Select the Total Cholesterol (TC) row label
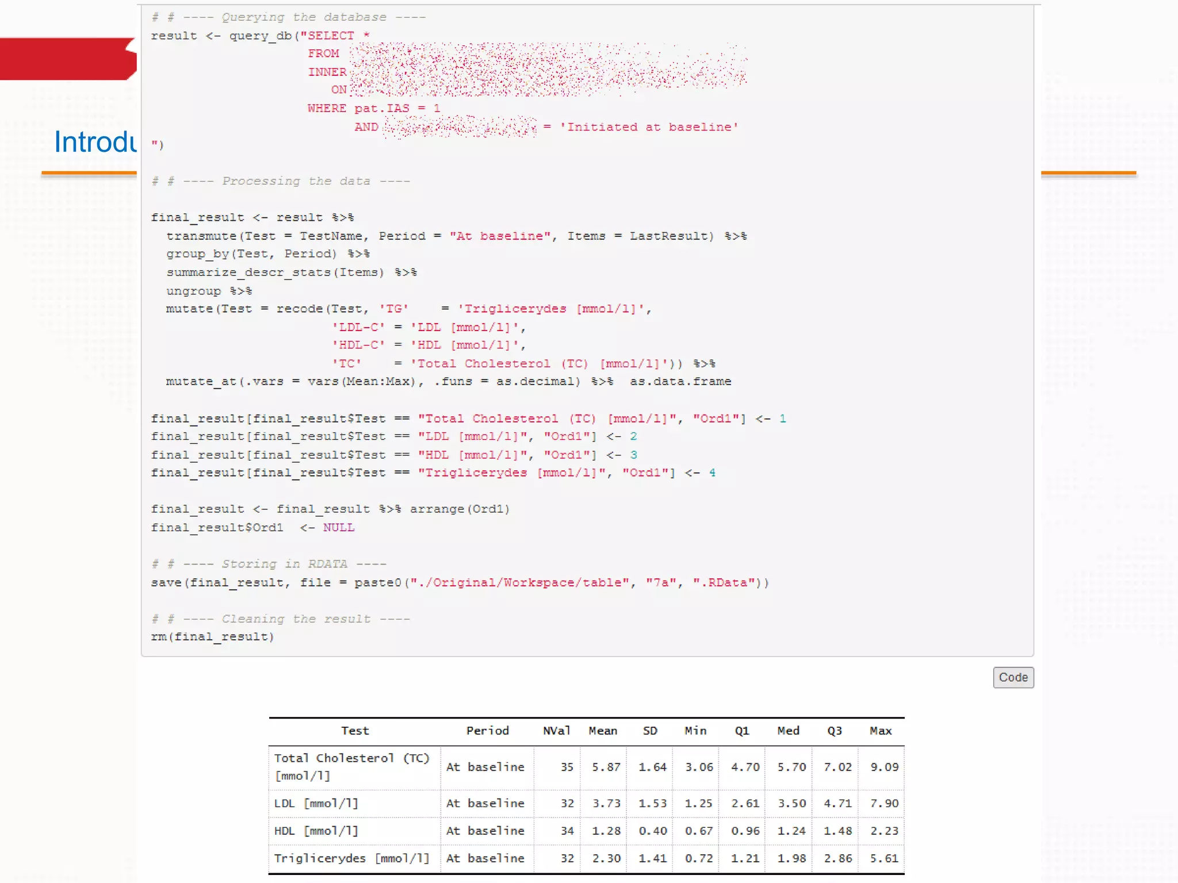The height and width of the screenshot is (883, 1178). click(351, 767)
